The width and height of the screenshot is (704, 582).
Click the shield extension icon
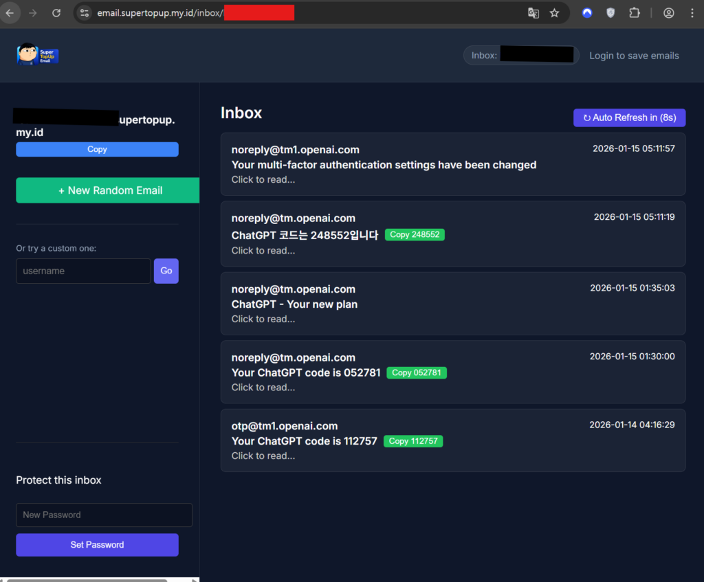[610, 13]
